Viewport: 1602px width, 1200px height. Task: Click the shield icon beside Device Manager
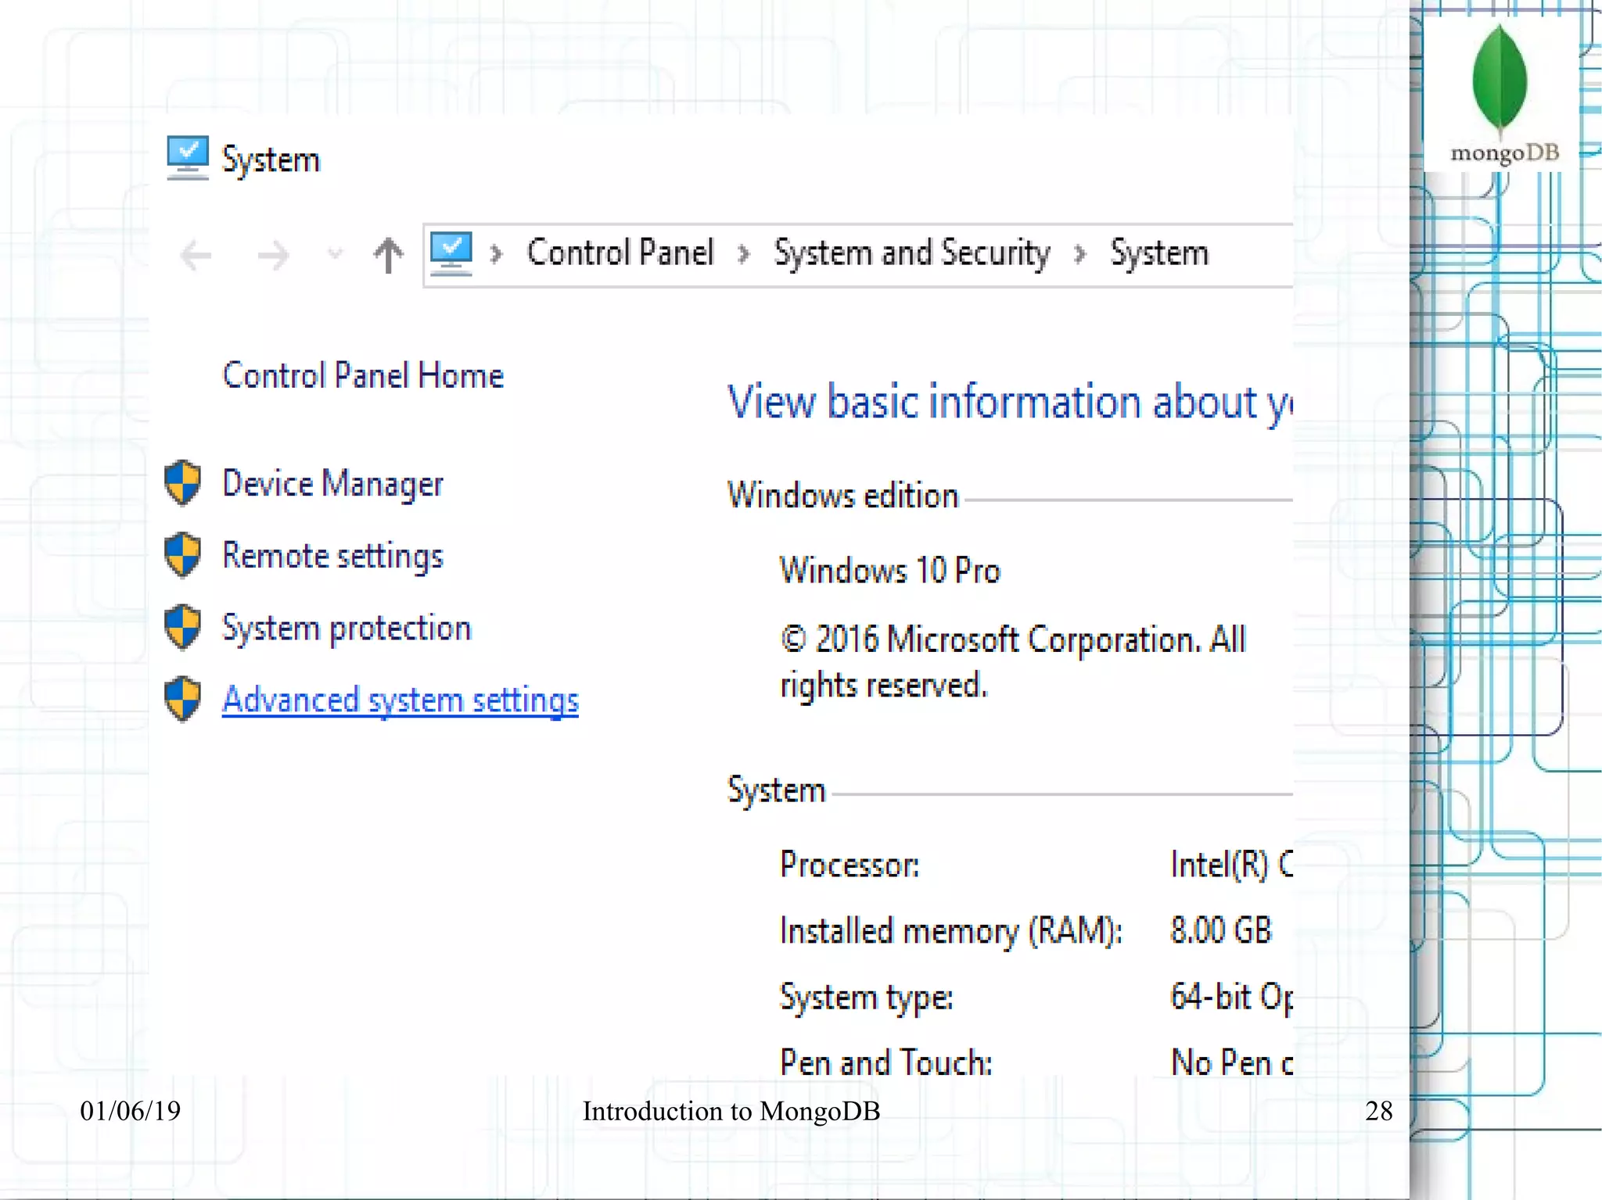tap(183, 482)
